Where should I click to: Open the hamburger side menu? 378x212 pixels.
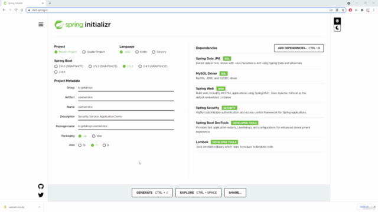click(41, 24)
